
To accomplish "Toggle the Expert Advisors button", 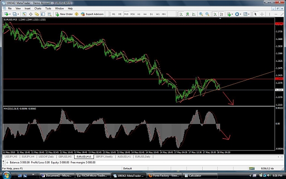I will coord(92,14).
